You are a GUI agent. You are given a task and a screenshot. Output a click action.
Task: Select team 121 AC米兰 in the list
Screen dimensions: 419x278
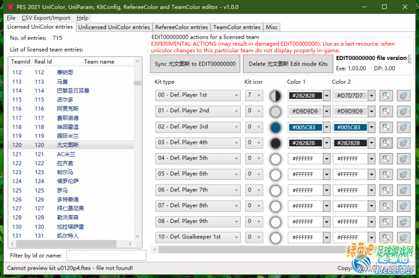(71, 154)
